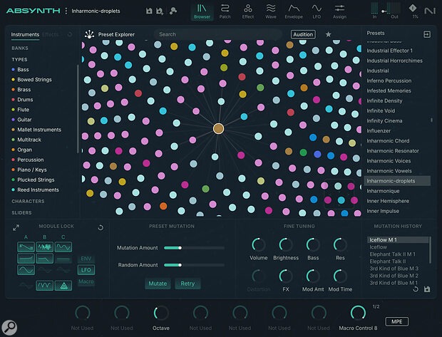Adjust the Random Amount slider

(x=194, y=265)
